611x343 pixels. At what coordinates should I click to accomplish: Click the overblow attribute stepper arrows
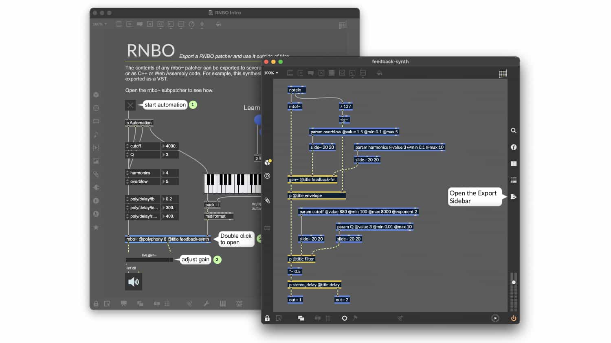tap(127, 181)
